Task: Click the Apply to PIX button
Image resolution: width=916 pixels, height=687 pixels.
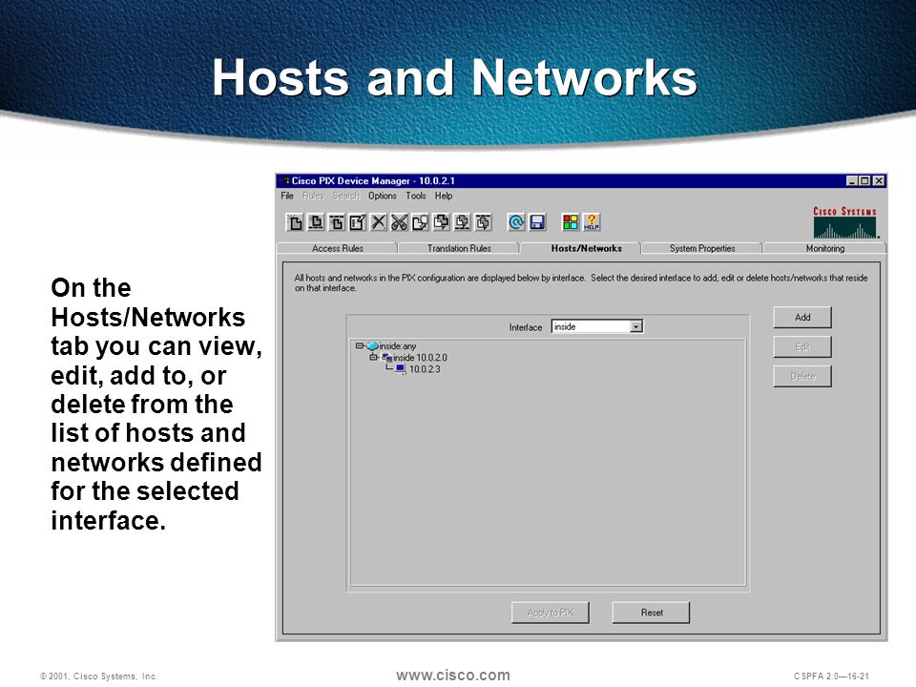Action: (550, 613)
